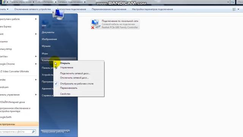
Task: Click Сетевые подключения breadcrumb segment
Action: [x=70, y=2]
